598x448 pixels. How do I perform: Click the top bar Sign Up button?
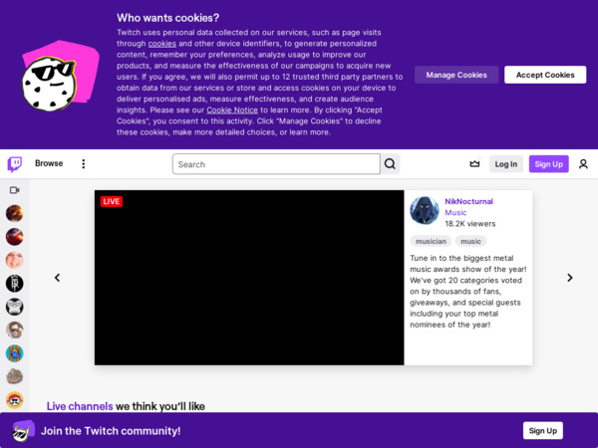(549, 164)
